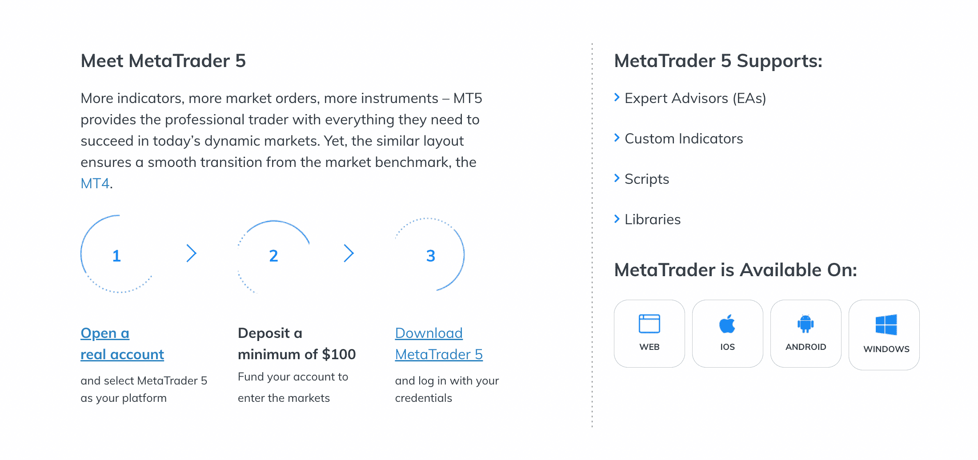The height and width of the screenshot is (460, 978).
Task: Click arrow between steps 2 and 3
Action: (349, 254)
